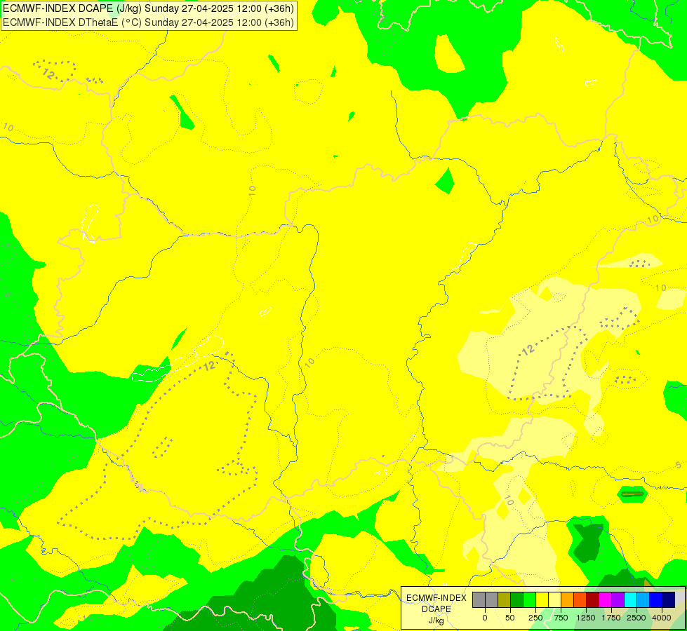Select the orange-red legend swatch
Image resolution: width=687 pixels, height=631 pixels.
pos(580,599)
